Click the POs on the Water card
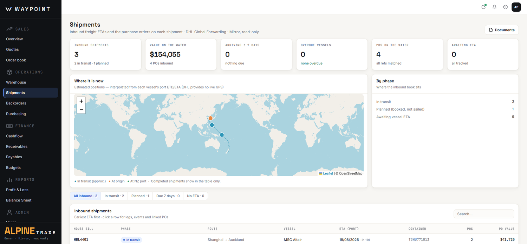This screenshot has height=244, width=527. point(408,54)
